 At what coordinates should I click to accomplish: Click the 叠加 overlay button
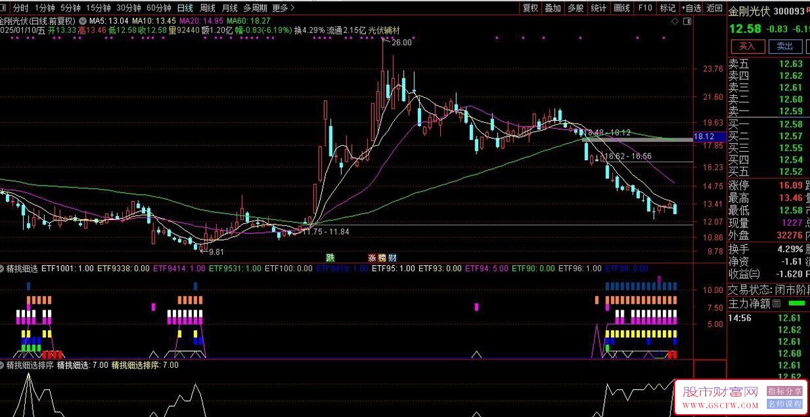pyautogui.click(x=553, y=8)
